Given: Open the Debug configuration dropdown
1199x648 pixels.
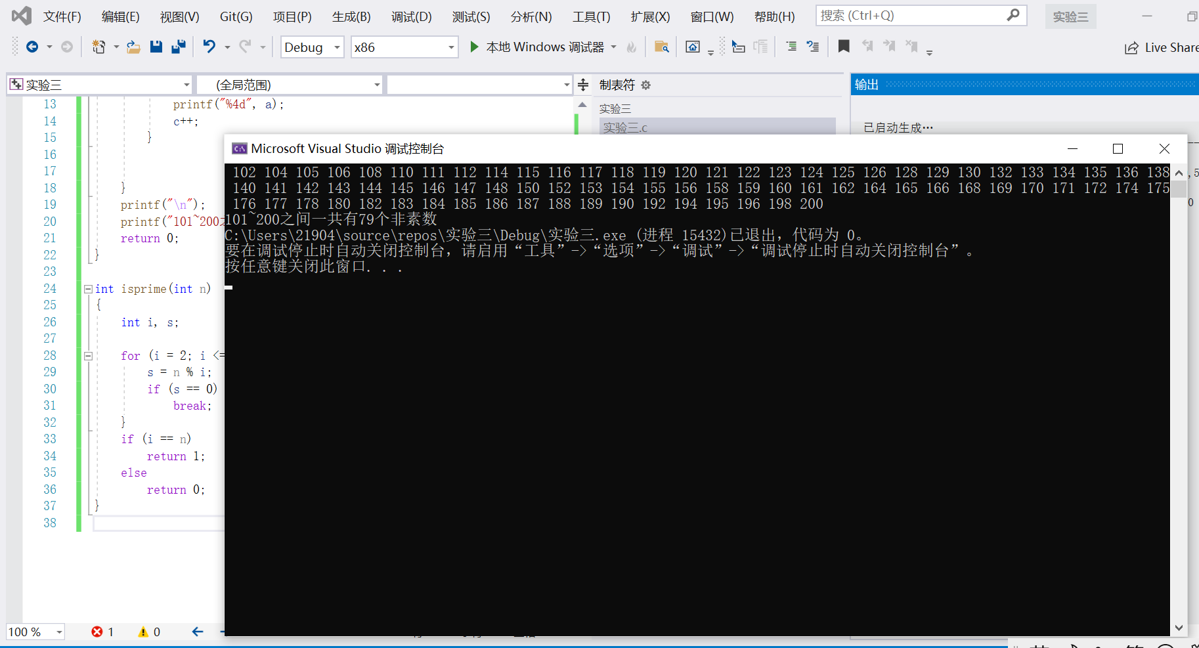Looking at the screenshot, I should click(x=313, y=47).
